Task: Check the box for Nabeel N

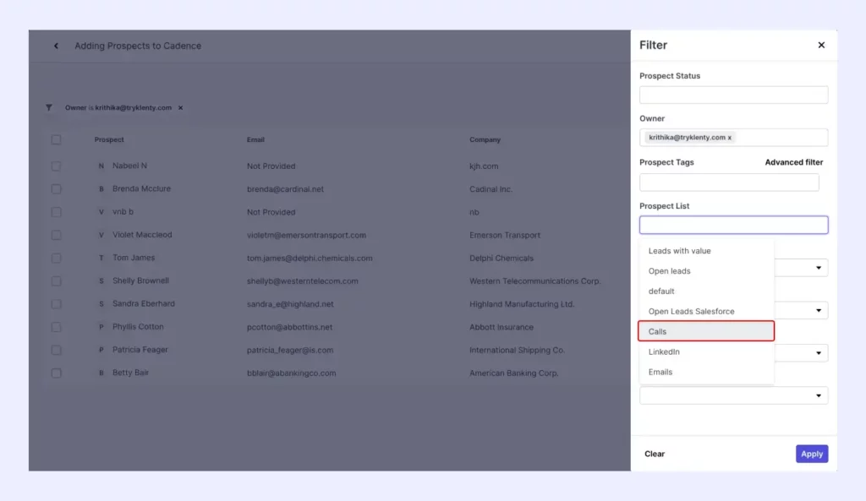Action: coord(56,166)
